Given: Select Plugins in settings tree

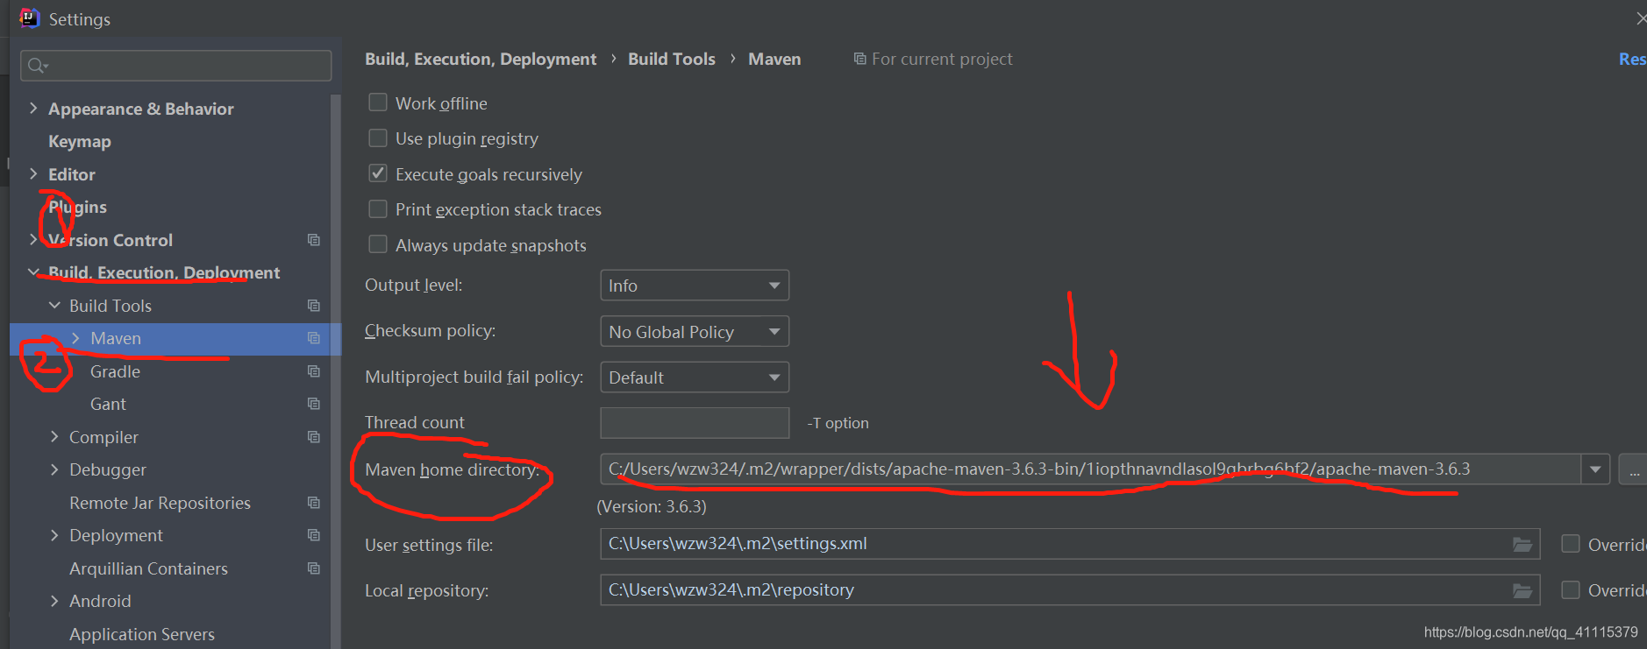Looking at the screenshot, I should pyautogui.click(x=77, y=208).
